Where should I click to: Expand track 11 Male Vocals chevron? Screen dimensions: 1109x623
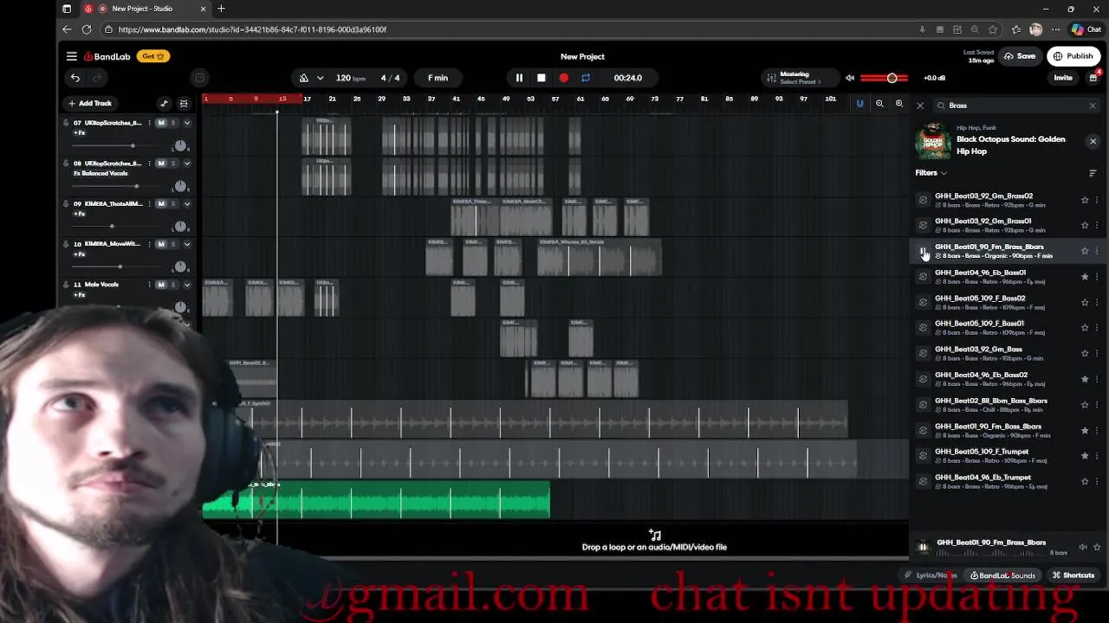[x=187, y=285]
